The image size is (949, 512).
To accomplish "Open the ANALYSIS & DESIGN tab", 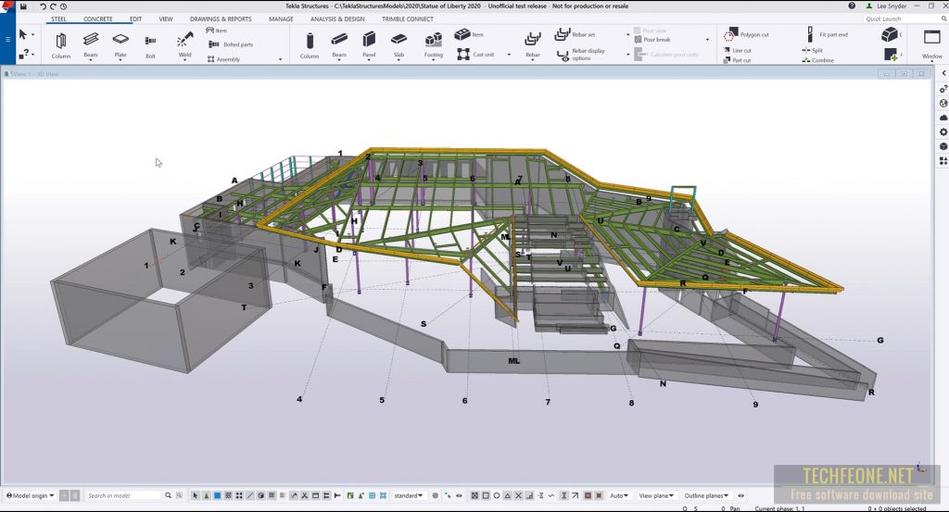I will (337, 19).
